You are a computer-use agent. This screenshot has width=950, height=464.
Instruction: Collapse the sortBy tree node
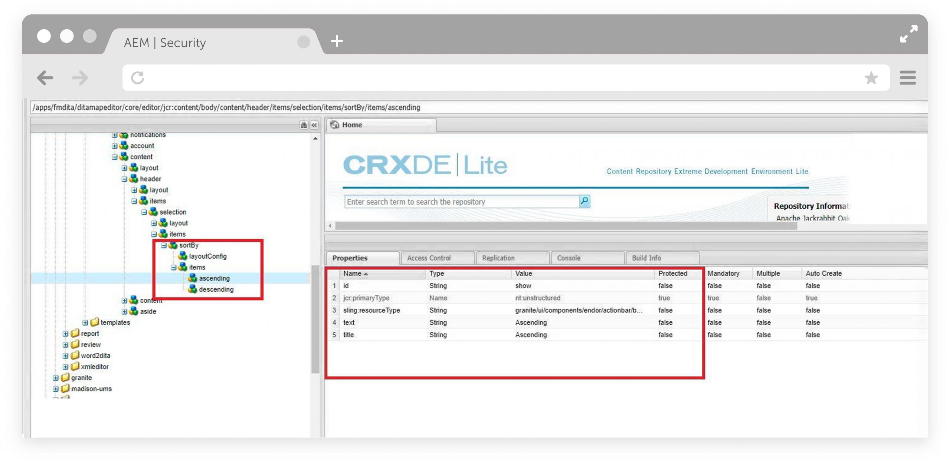(x=164, y=245)
